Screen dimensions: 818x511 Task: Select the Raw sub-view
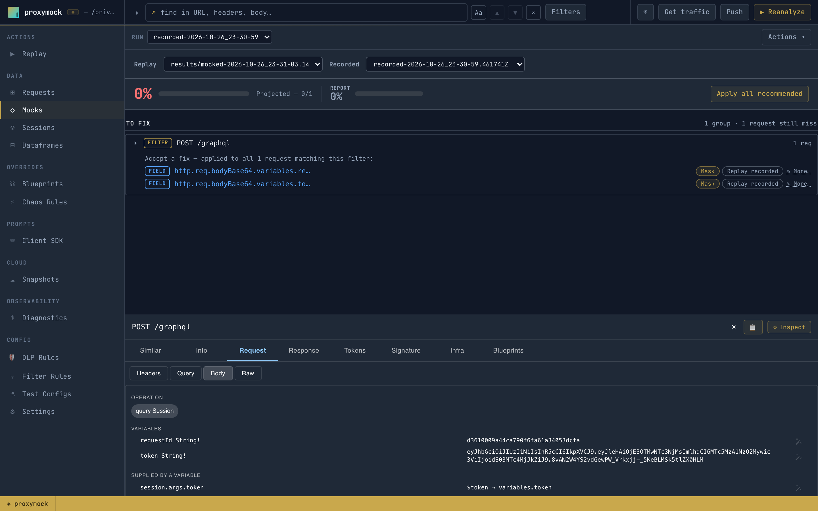[248, 373]
